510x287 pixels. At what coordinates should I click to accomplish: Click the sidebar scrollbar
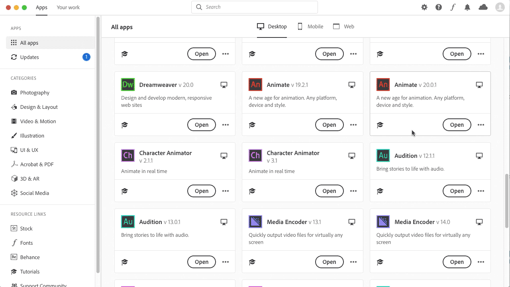click(x=98, y=145)
